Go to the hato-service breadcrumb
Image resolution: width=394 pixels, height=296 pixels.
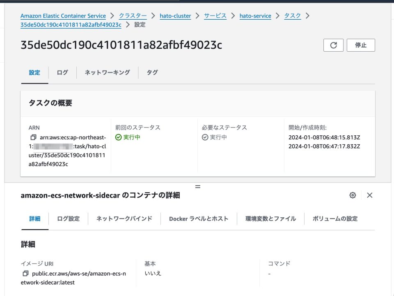pyautogui.click(x=255, y=16)
